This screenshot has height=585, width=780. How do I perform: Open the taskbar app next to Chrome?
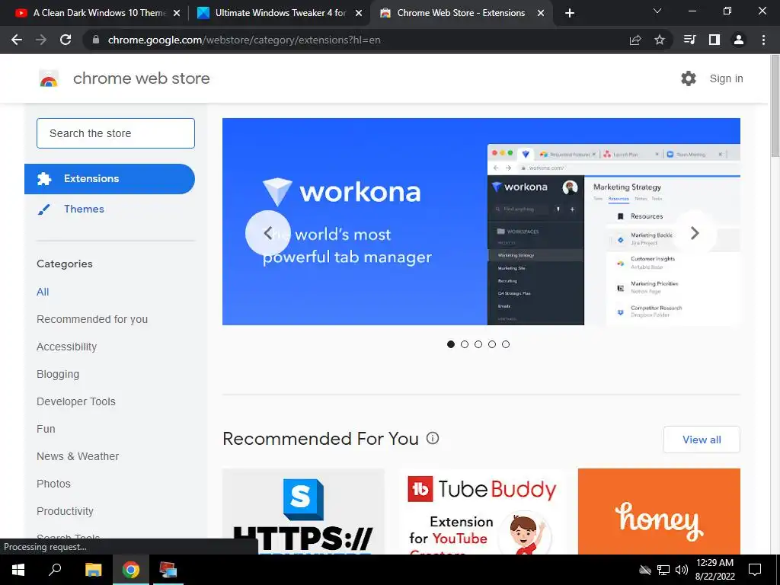168,570
